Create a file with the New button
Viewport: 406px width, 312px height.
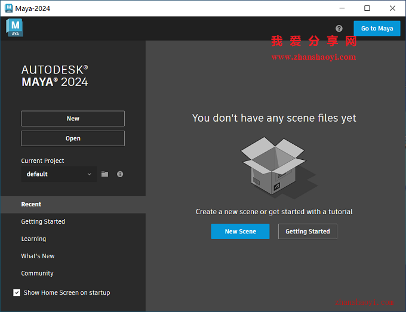[x=73, y=119]
